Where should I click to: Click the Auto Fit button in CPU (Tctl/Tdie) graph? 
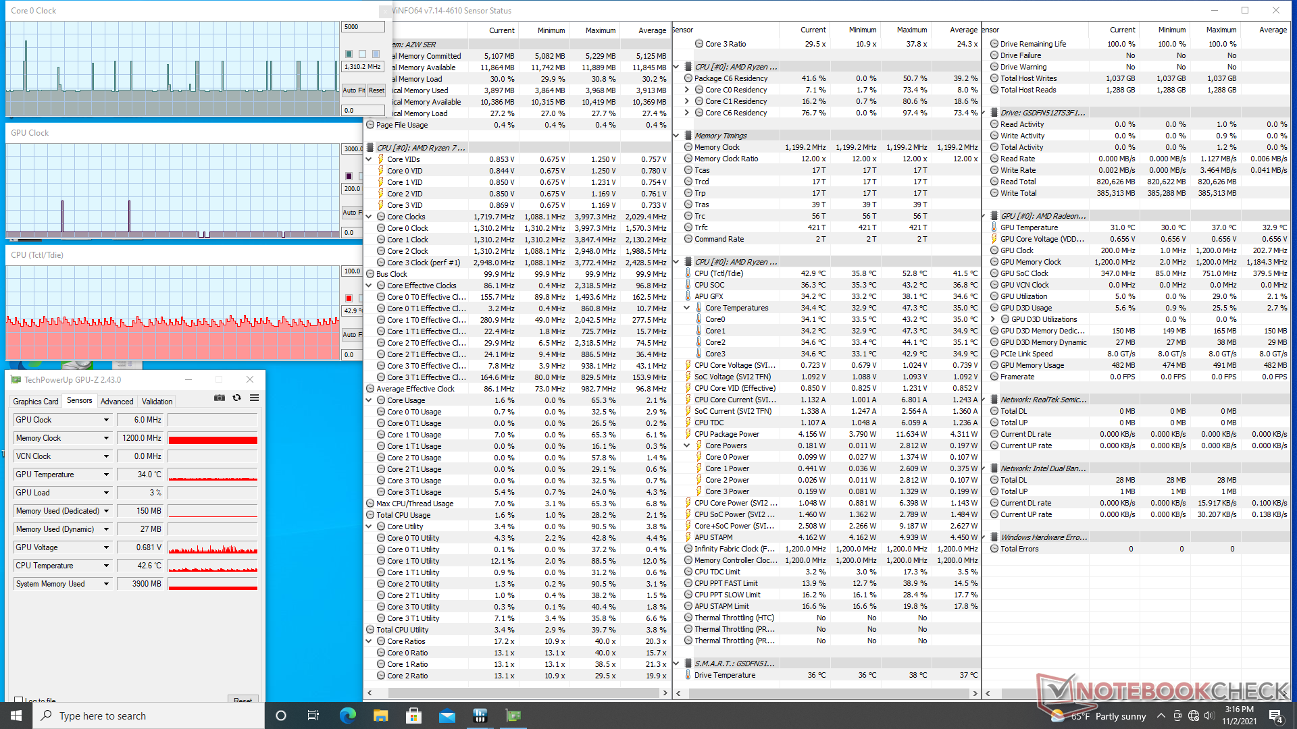pos(352,335)
